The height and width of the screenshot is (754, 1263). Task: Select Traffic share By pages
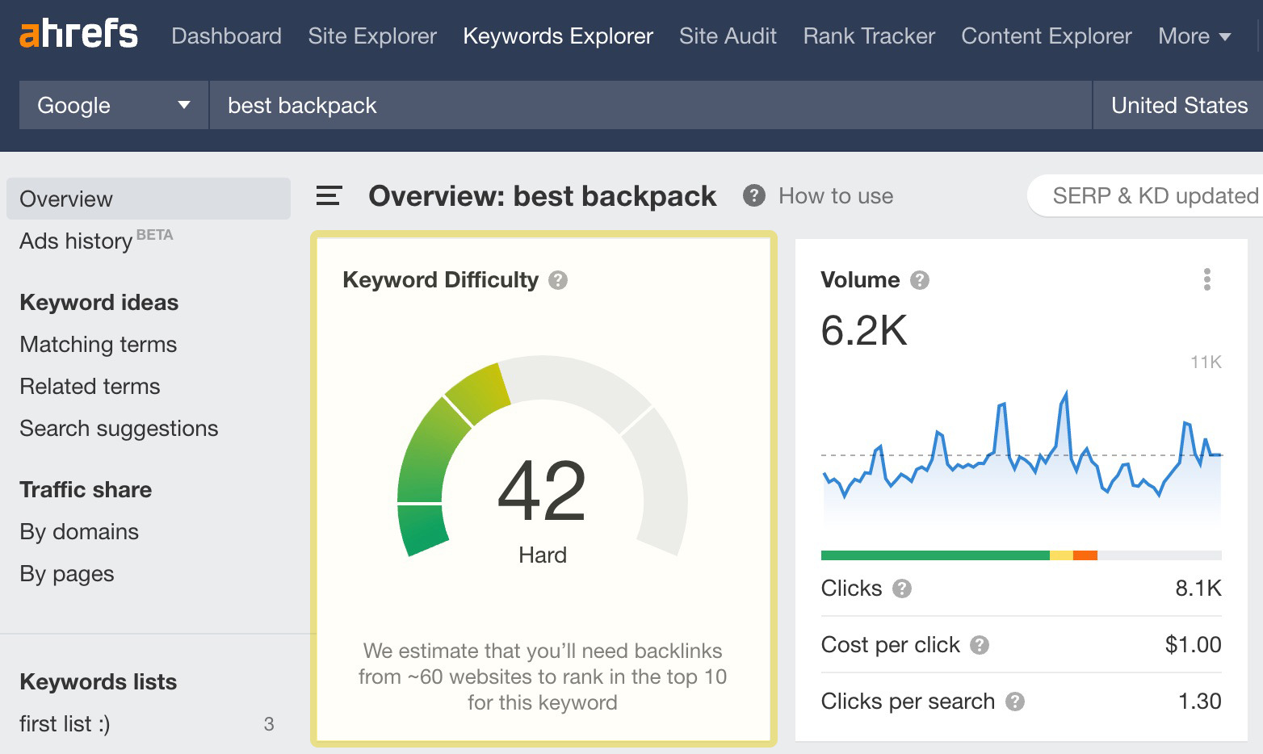point(65,574)
